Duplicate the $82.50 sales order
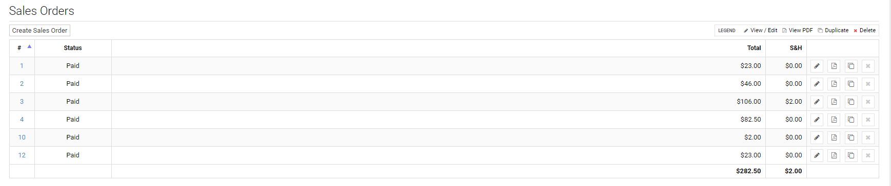891x186 pixels. pos(850,120)
